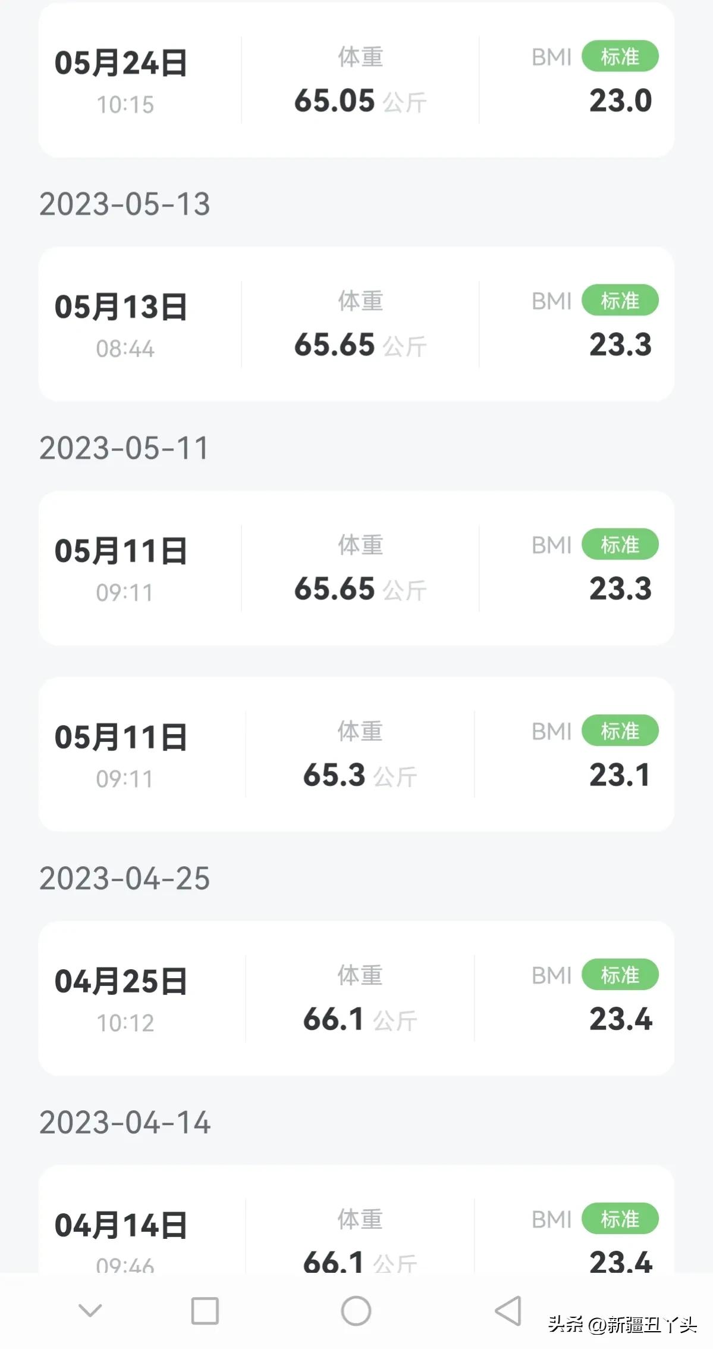Tap the 标准 badge beside BMI 23.0
The height and width of the screenshot is (1349, 713).
[x=620, y=57]
